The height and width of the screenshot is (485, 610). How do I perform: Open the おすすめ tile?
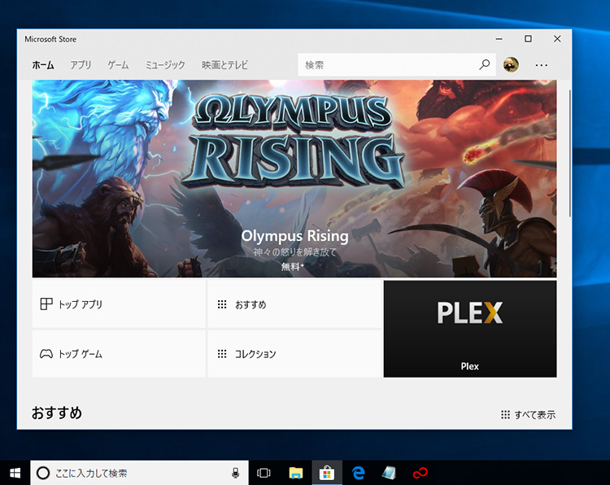pyautogui.click(x=294, y=304)
